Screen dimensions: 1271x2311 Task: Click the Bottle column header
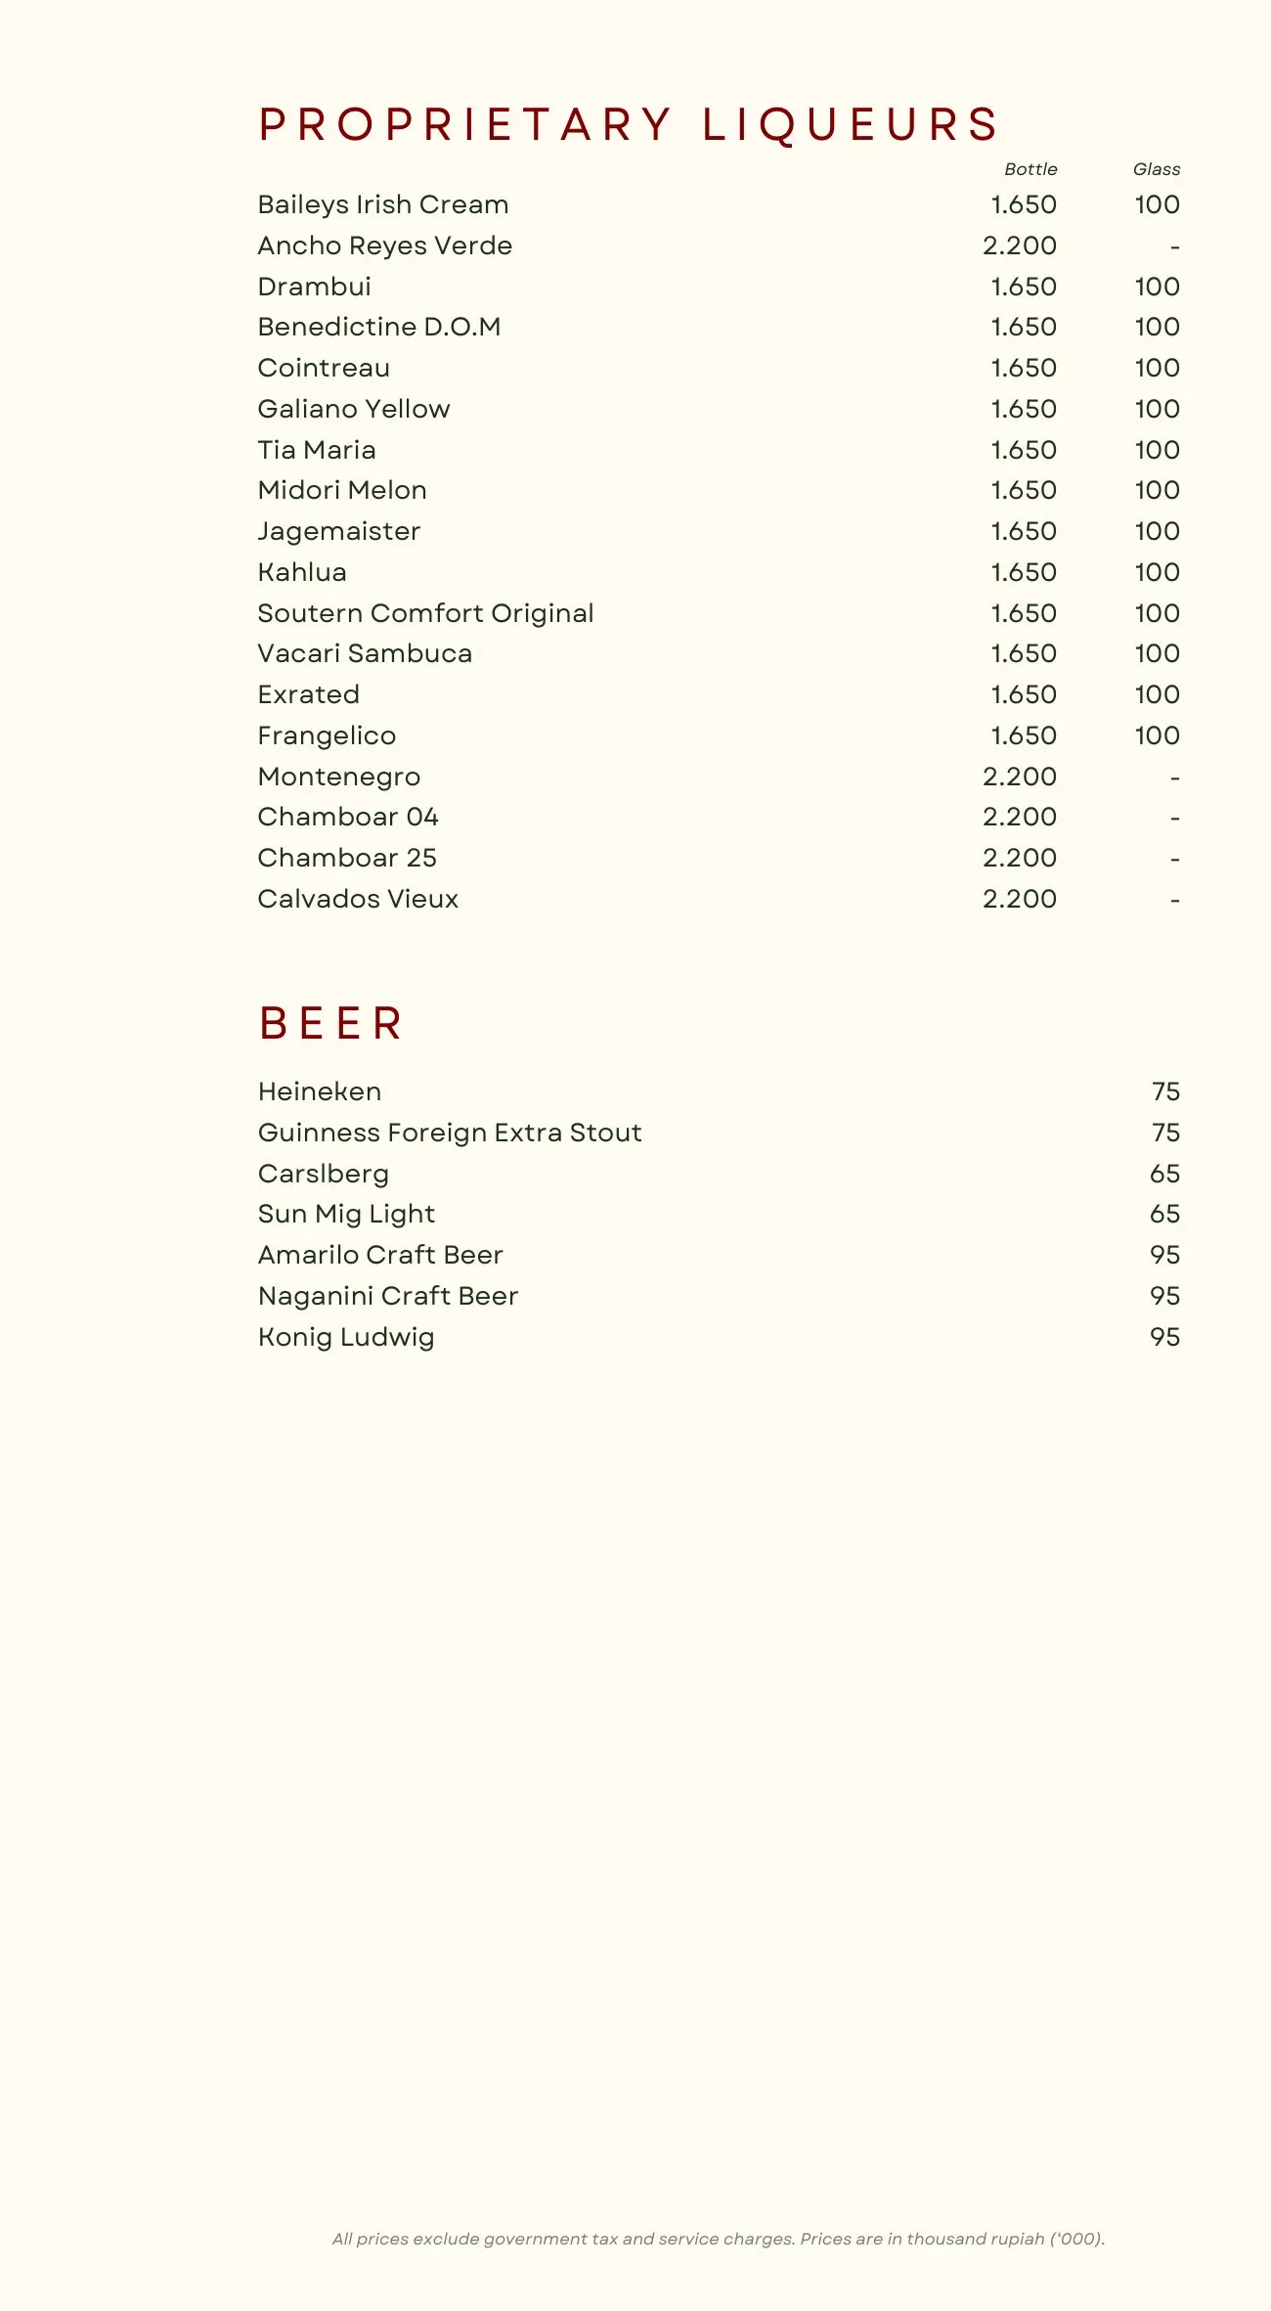[x=1030, y=169]
